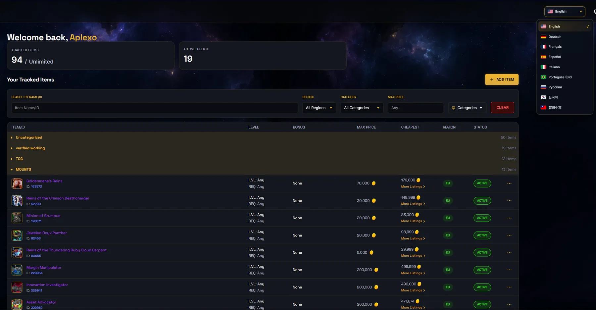Toggle ACTIVE status for Crimson Deathcharger
Viewport: 596px width, 310px height.
pyautogui.click(x=482, y=201)
